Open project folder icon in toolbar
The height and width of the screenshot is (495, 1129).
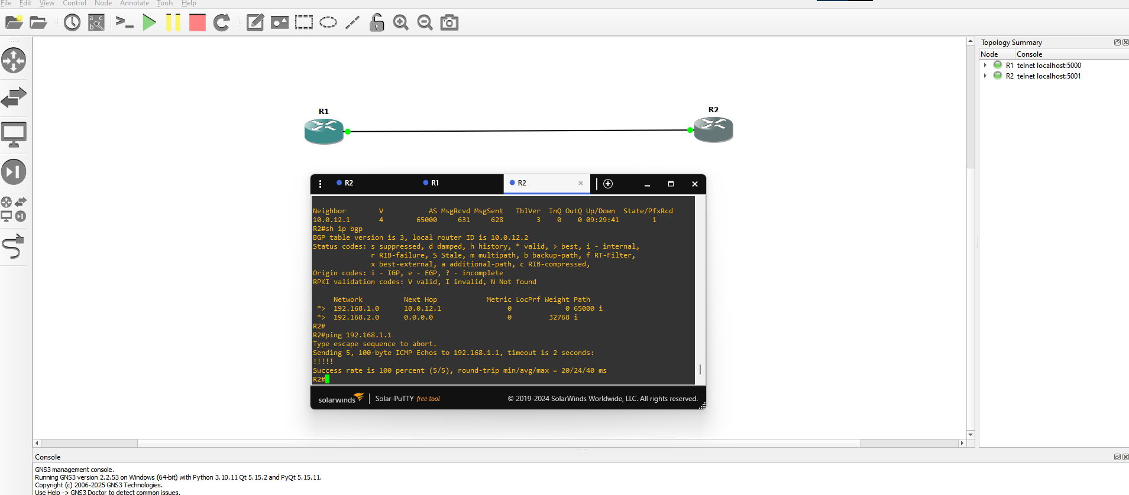pyautogui.click(x=38, y=22)
